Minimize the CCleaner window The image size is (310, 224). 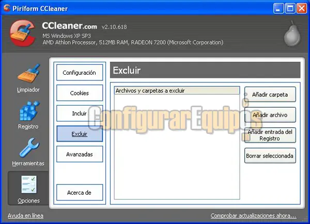coord(278,8)
